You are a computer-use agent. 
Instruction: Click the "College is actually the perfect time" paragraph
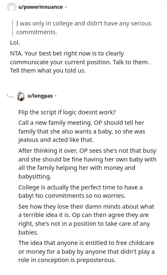(80, 192)
